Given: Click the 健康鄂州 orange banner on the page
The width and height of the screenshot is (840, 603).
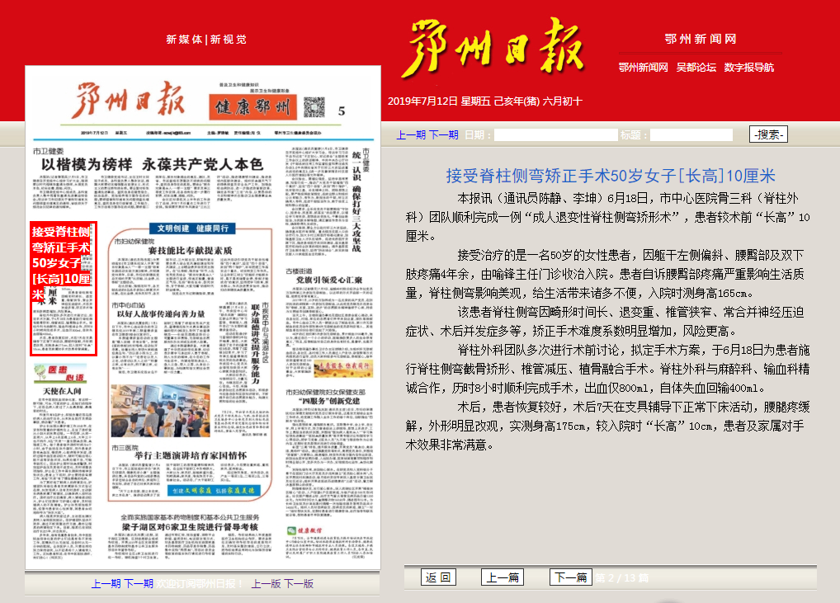Looking at the screenshot, I should 252,108.
